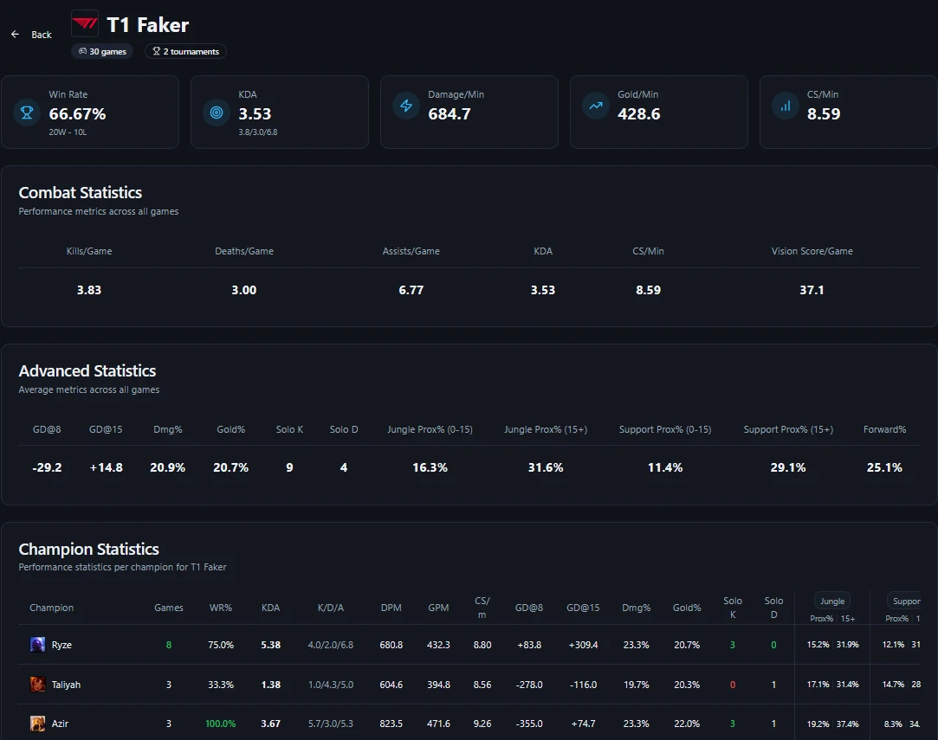Sort table by Games column header

169,608
